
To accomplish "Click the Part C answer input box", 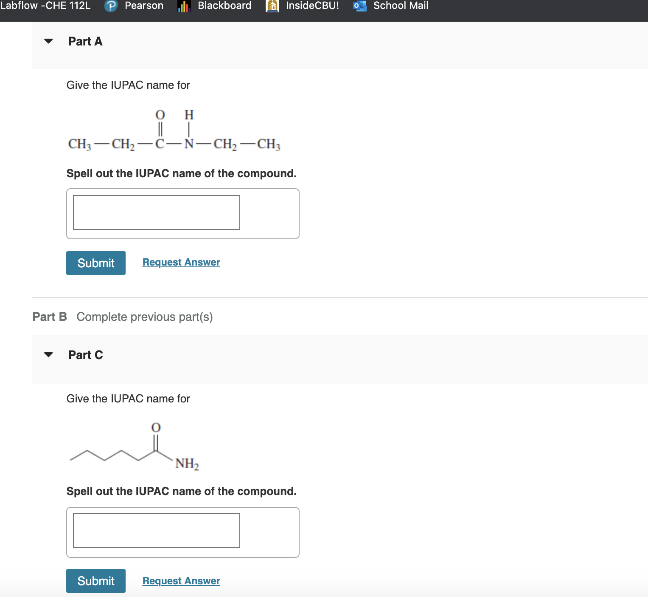I will tap(156, 531).
